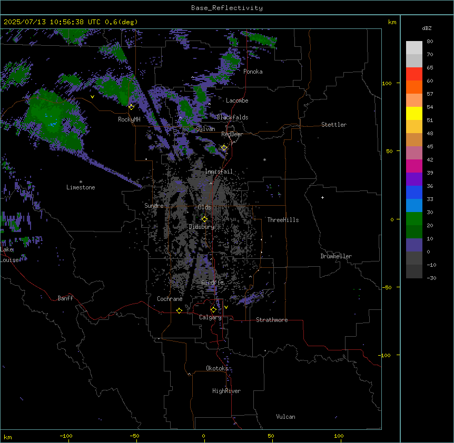This screenshot has width=454, height=443.
Task: Select the yellow diamond marker below Cochrane
Action: click(x=179, y=310)
